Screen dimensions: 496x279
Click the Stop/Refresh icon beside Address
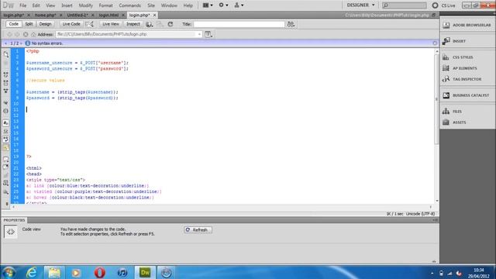pos(26,34)
